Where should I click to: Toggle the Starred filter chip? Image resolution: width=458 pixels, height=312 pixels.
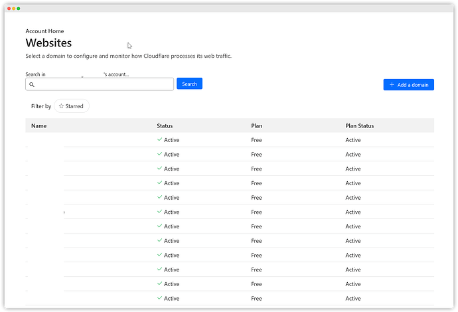point(72,106)
